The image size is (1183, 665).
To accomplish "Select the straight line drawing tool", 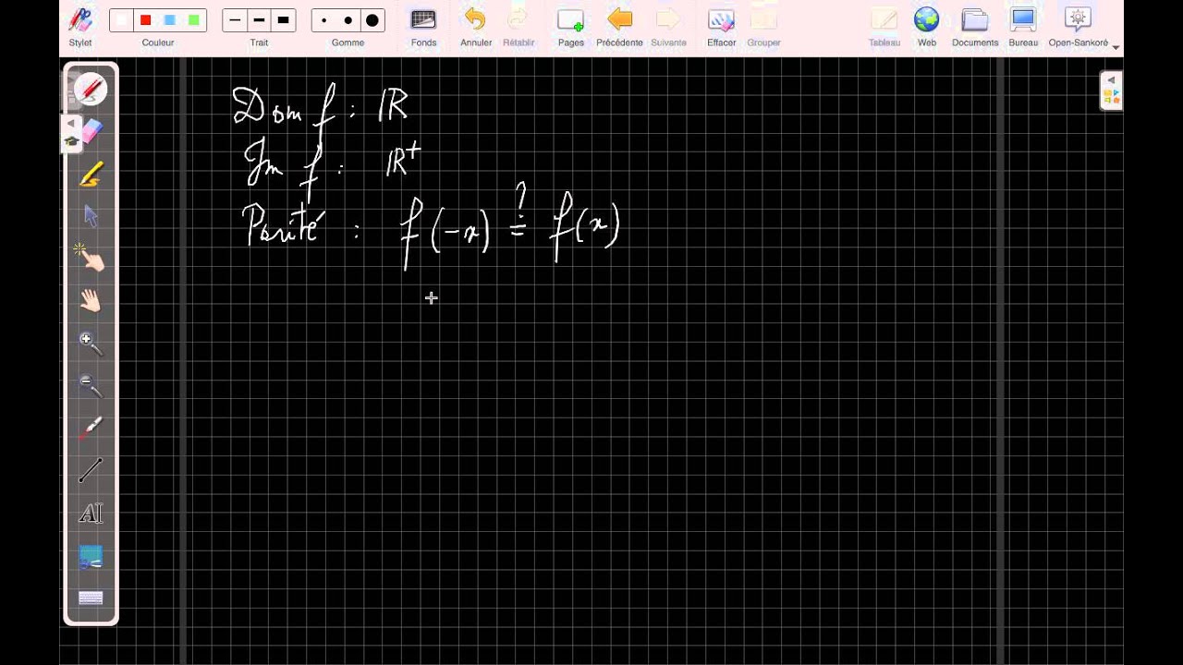I will point(91,470).
